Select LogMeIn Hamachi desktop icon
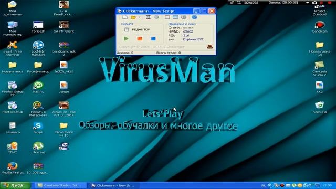 click(x=38, y=49)
